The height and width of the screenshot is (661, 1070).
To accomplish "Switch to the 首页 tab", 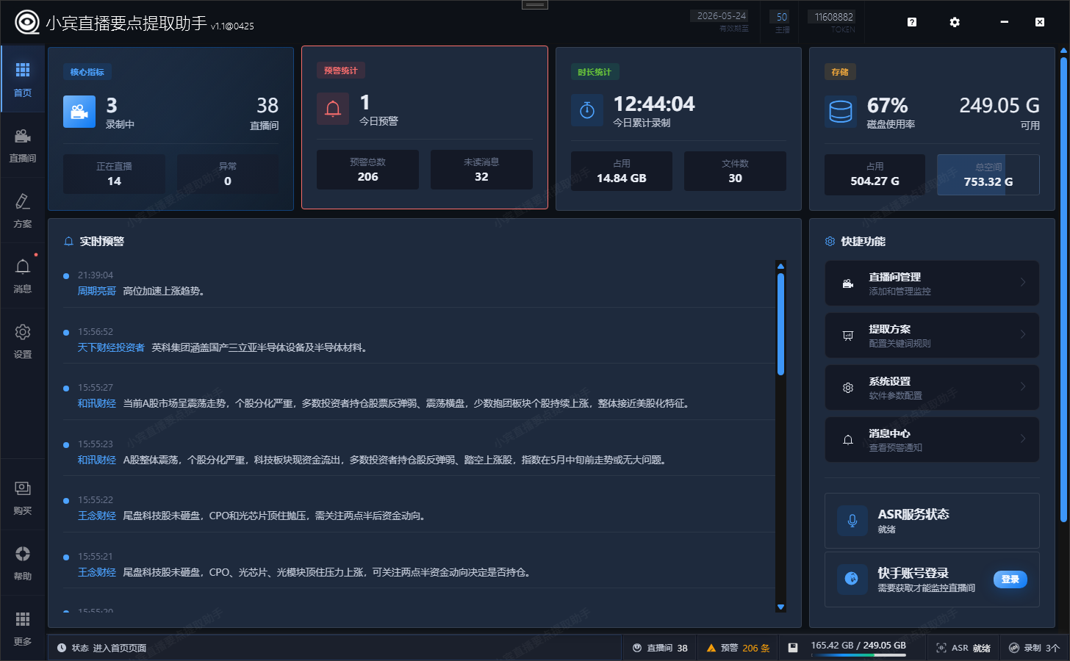I will (23, 79).
